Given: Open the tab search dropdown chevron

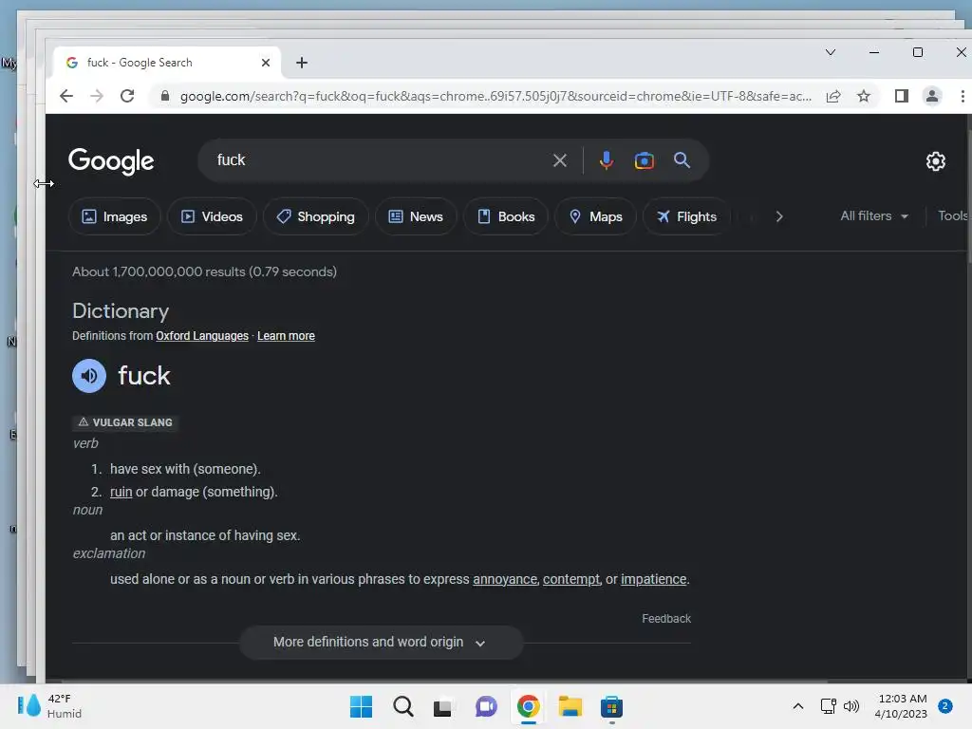Looking at the screenshot, I should (x=831, y=52).
